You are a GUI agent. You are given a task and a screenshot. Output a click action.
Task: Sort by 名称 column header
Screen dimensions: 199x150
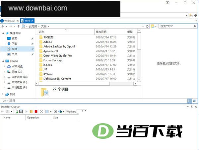pyautogui.click(x=65, y=32)
